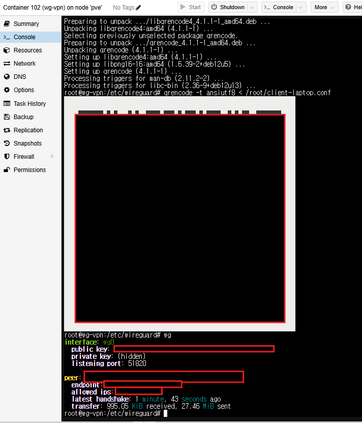Click the 'Container 102 (wg-vpn)' title
Image resolution: width=362 pixels, height=423 pixels.
52,8
